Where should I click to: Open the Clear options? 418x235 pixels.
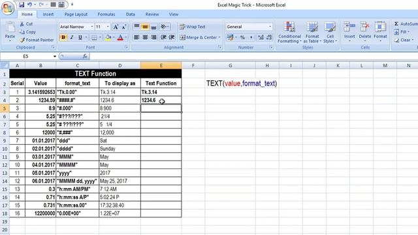pos(404,40)
